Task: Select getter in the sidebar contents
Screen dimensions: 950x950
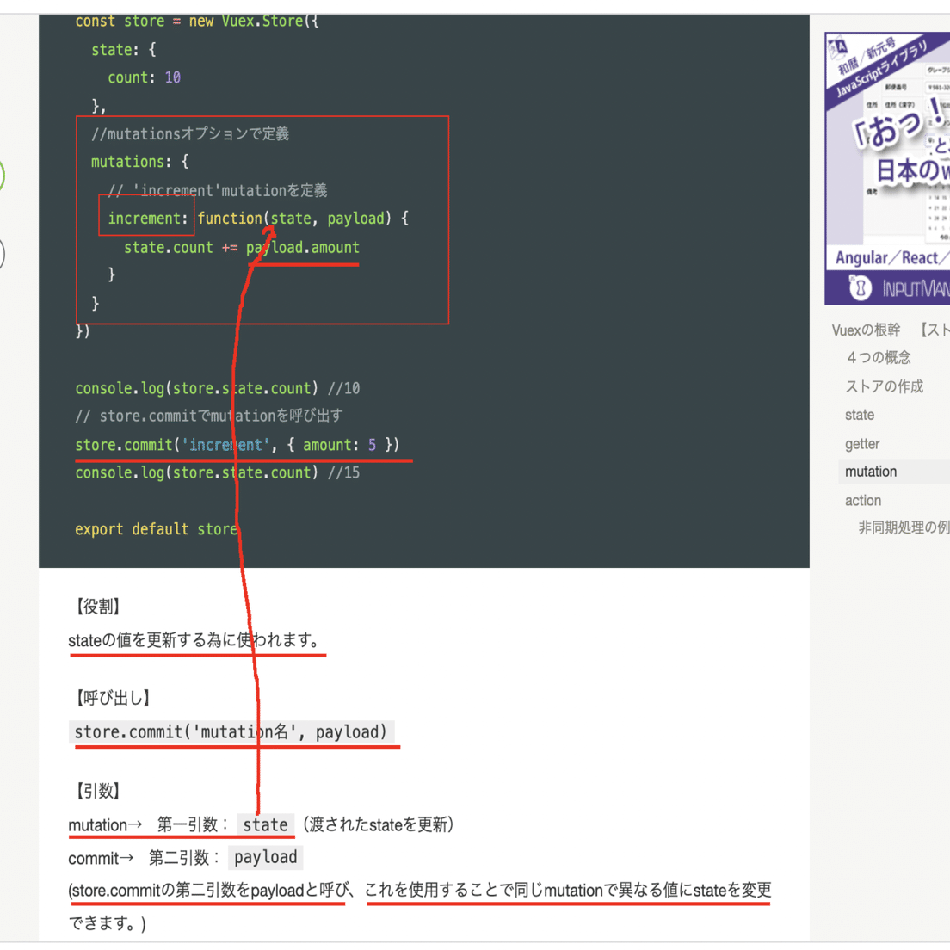Action: (x=861, y=443)
